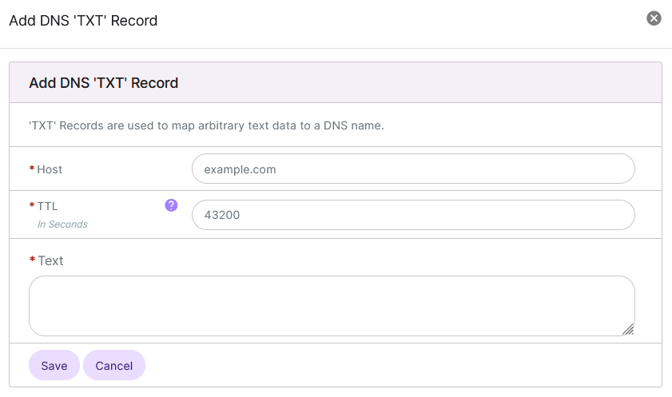
Task: Focus the TTL field showing 43200
Action: [413, 215]
